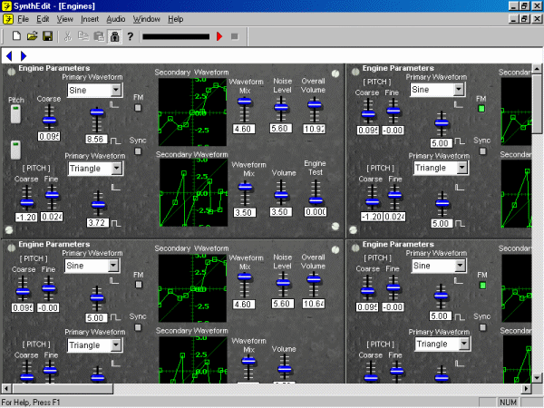Image resolution: width=544 pixels, height=408 pixels.
Task: Open the Insert menu
Action: [x=90, y=18]
